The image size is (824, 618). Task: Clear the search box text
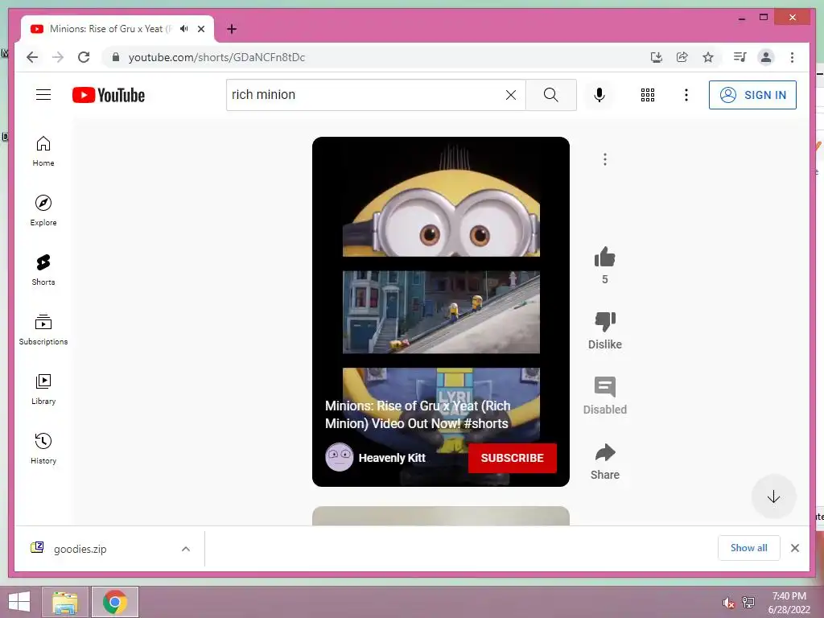[511, 95]
